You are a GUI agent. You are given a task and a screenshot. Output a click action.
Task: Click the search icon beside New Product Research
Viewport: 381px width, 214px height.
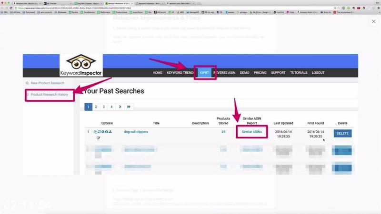[x=27, y=83]
